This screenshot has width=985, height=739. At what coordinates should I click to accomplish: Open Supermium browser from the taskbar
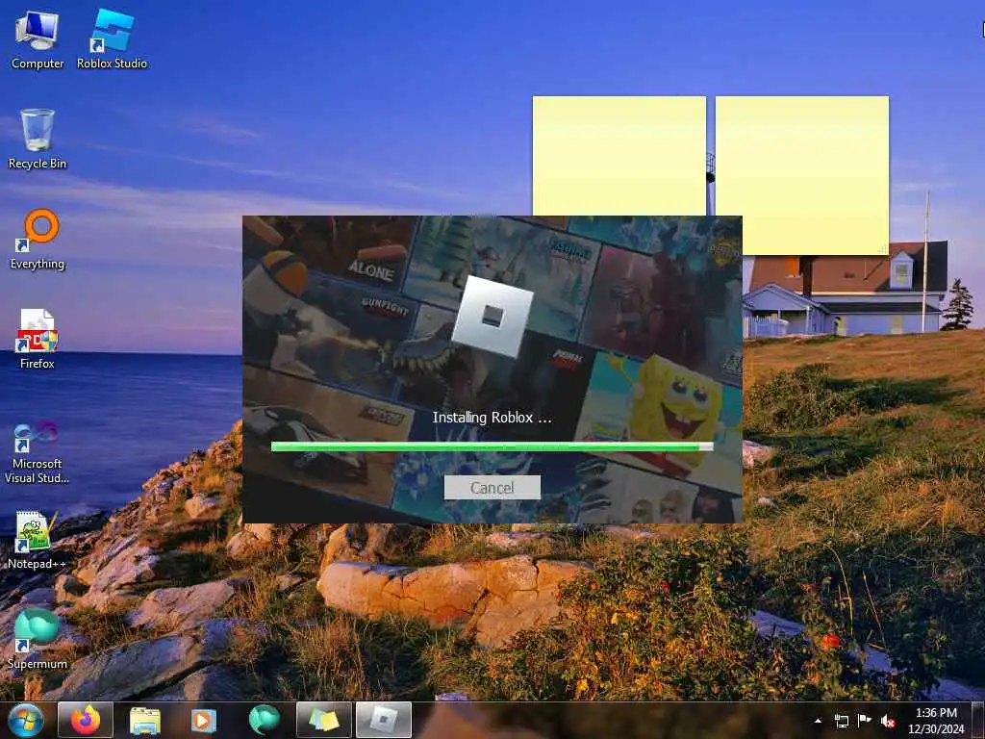pos(264,720)
